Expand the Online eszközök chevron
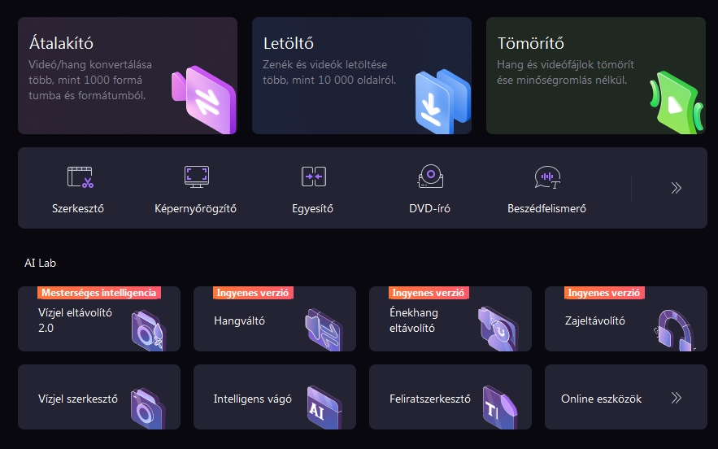 click(676, 399)
